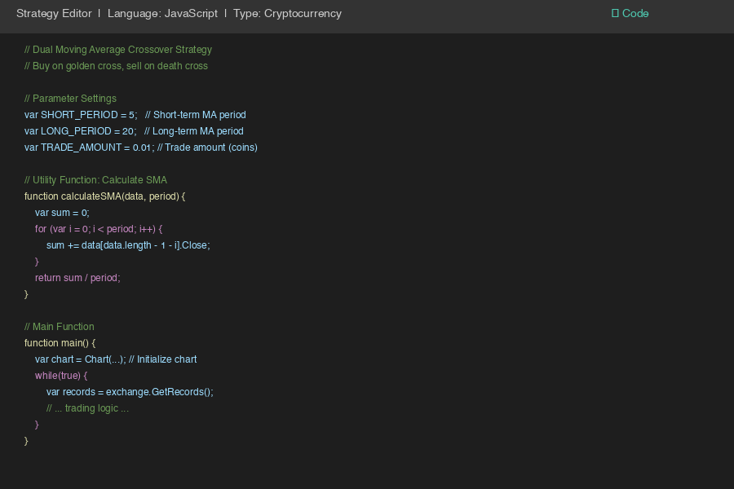734x489 pixels.
Task: Click the calculateSMA function name
Action: [x=90, y=196]
